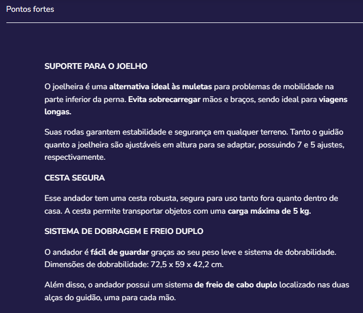Click the text alças do guidão
Viewport: 363px width, 313px height.
73,298
